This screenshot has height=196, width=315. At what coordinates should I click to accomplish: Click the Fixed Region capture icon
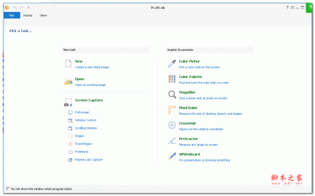click(x=70, y=144)
